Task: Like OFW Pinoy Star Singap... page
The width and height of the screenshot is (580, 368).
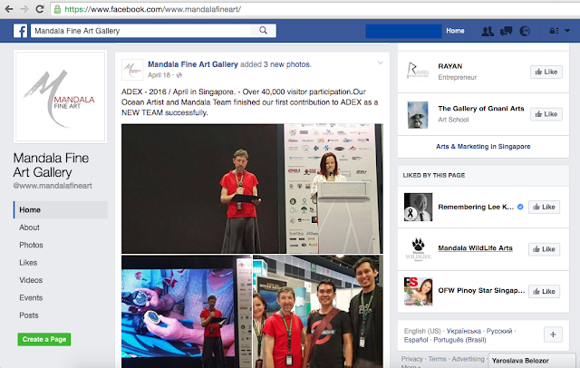Action: coord(544,291)
